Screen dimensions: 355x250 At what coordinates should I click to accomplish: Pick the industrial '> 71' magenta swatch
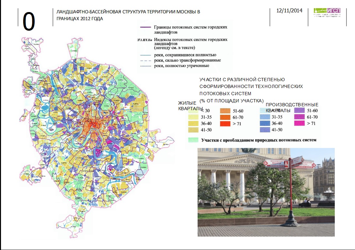pyautogui.click(x=299, y=123)
